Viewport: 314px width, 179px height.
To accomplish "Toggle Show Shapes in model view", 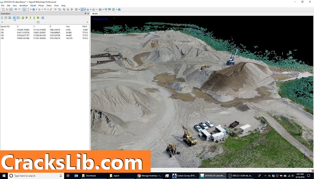I will pos(106,9).
